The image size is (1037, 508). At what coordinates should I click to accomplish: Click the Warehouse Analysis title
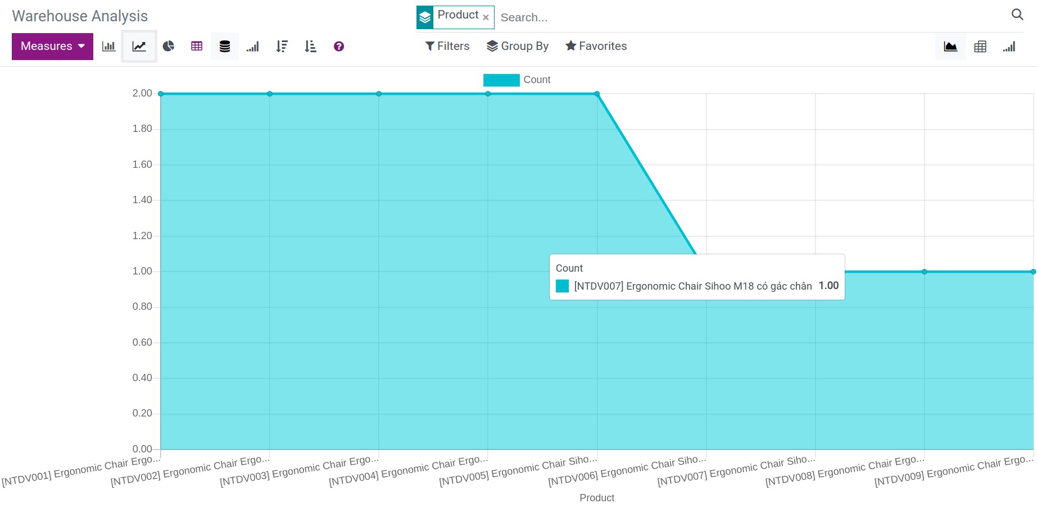79,16
